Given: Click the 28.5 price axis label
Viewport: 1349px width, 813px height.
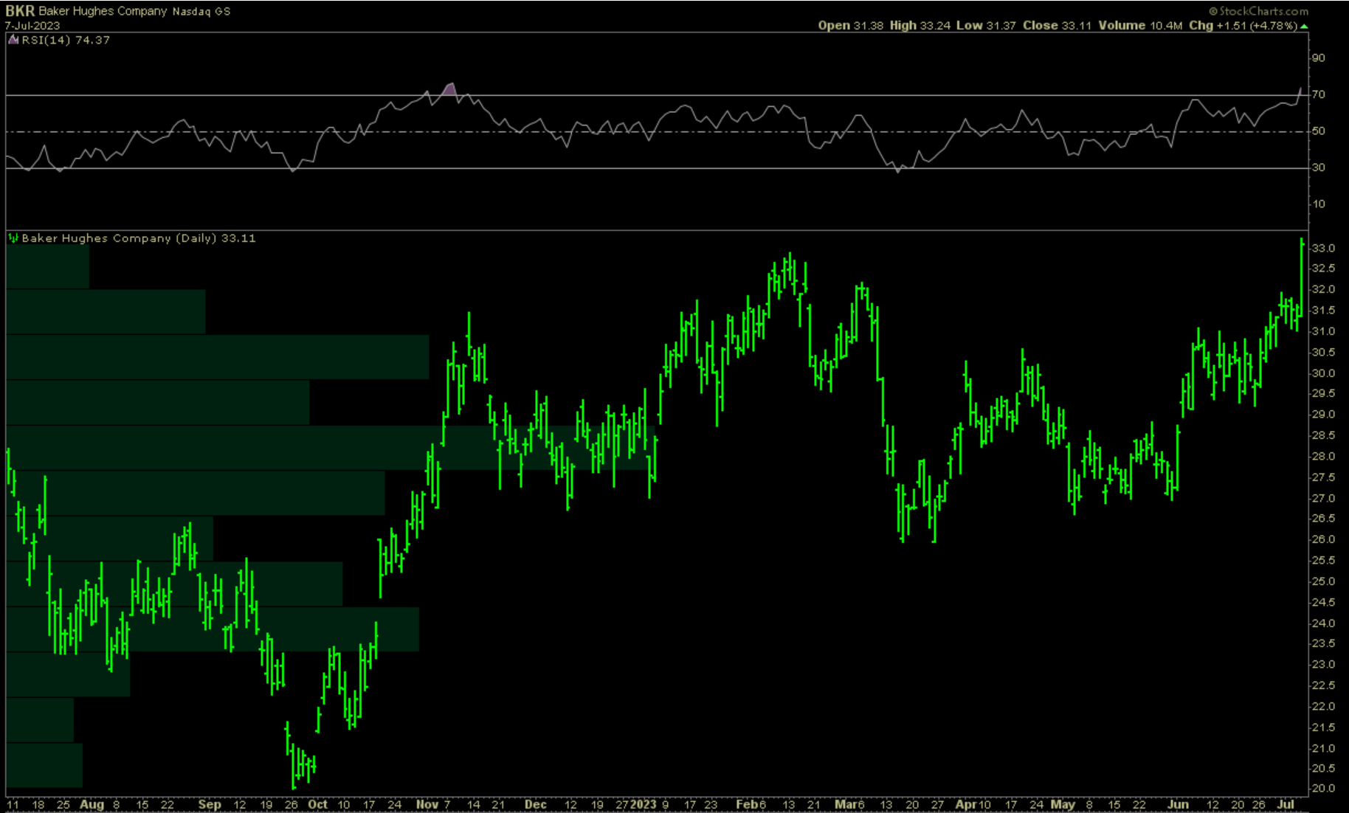Looking at the screenshot, I should click(x=1323, y=435).
